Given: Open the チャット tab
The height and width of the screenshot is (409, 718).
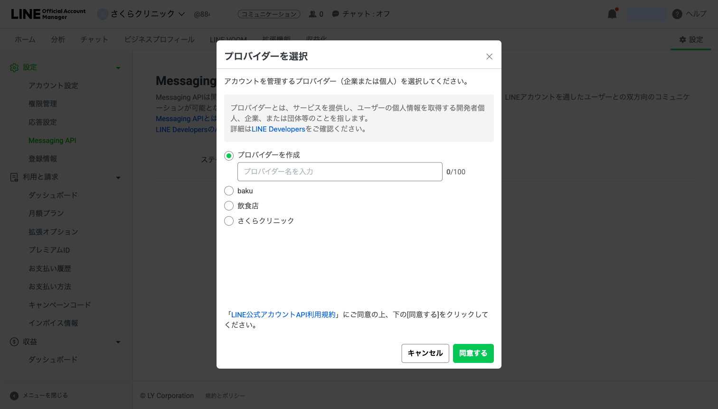Looking at the screenshot, I should 94,39.
